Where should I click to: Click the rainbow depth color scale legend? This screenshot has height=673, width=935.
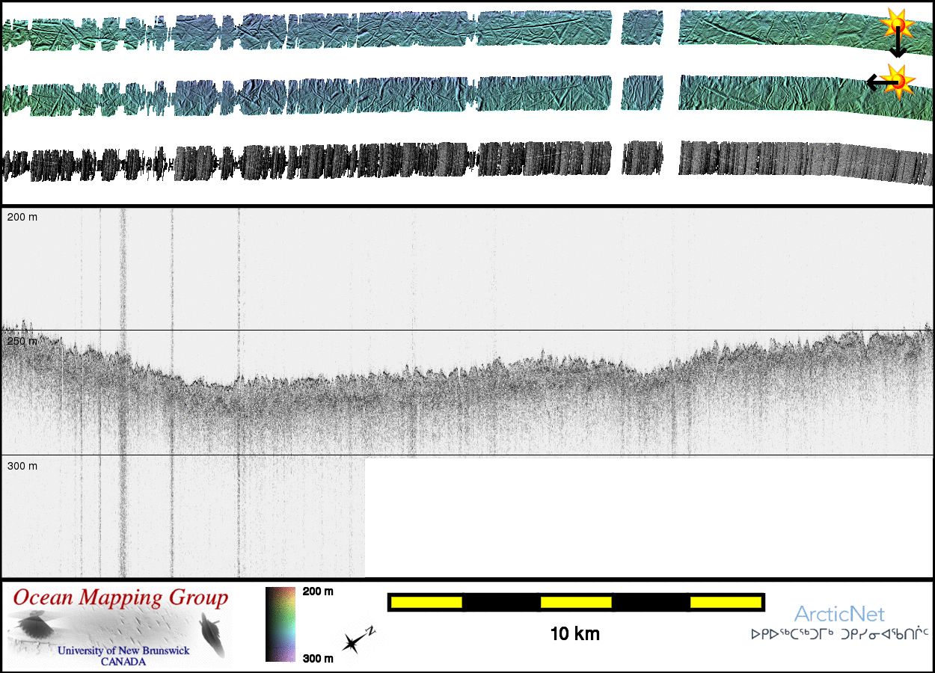(x=280, y=624)
